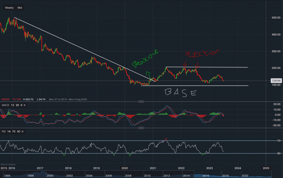Close the RSI indicator using its X icon
Image resolution: width=283 pixels, height=178 pixels.
pos(23,132)
